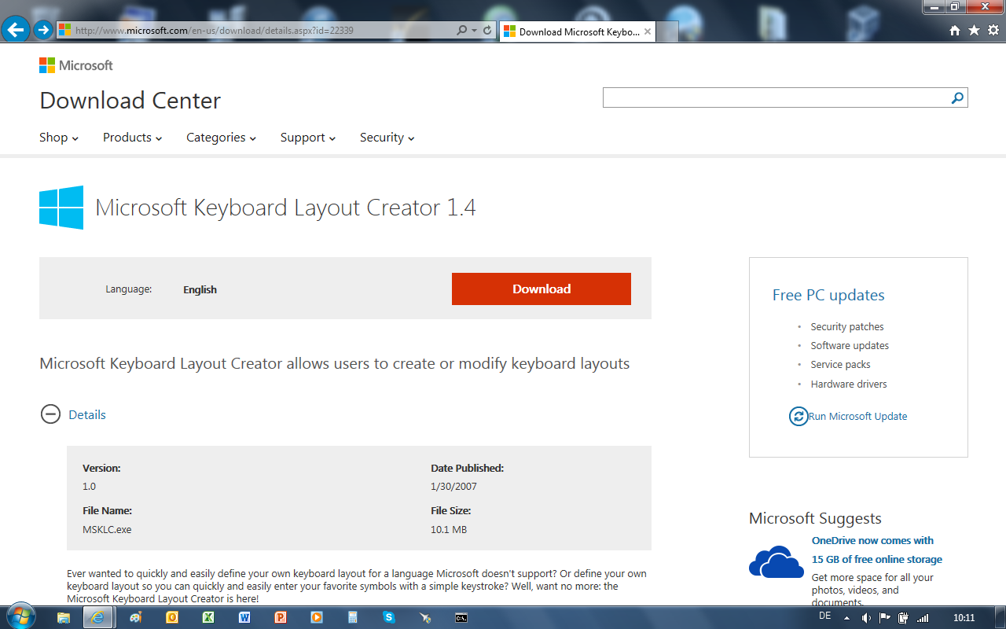The image size is (1006, 629).
Task: Open Word from the taskbar
Action: click(x=244, y=617)
